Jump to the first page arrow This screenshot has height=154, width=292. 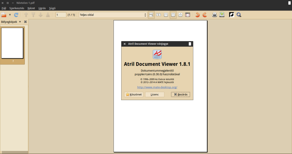coord(33,15)
